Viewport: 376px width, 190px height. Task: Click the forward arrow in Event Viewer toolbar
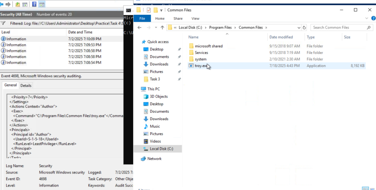tap(8, 4)
